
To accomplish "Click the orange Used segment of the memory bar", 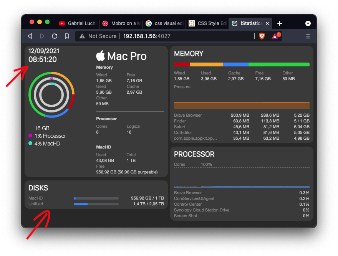I will click(206, 64).
